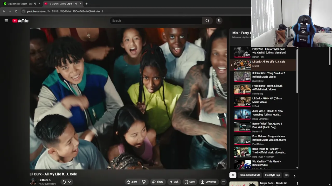The image size is (332, 186).
Task: Play Lil Durk AHHH HA video
Action: [x=263, y=102]
